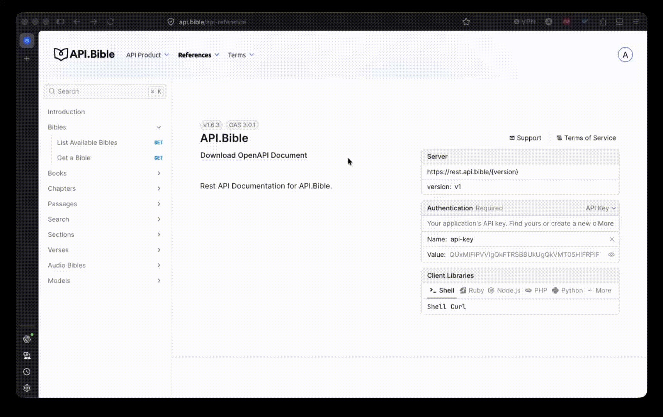Clear the api-key name with X
The height and width of the screenshot is (417, 663).
(x=612, y=239)
